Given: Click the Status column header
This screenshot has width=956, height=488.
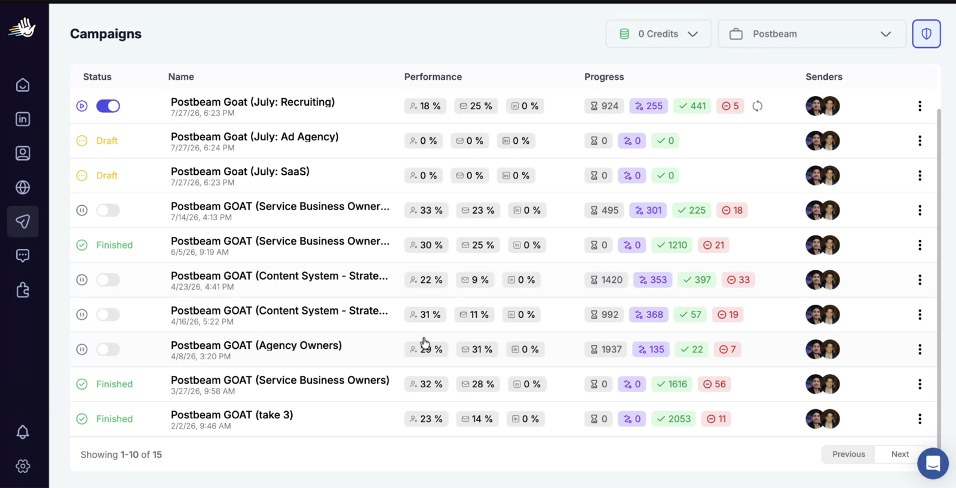Looking at the screenshot, I should pyautogui.click(x=97, y=77).
